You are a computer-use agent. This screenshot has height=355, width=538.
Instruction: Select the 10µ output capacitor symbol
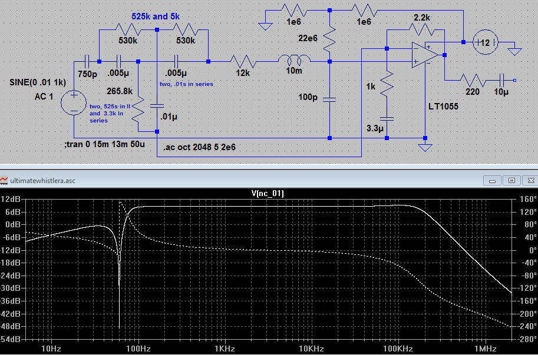pyautogui.click(x=501, y=81)
